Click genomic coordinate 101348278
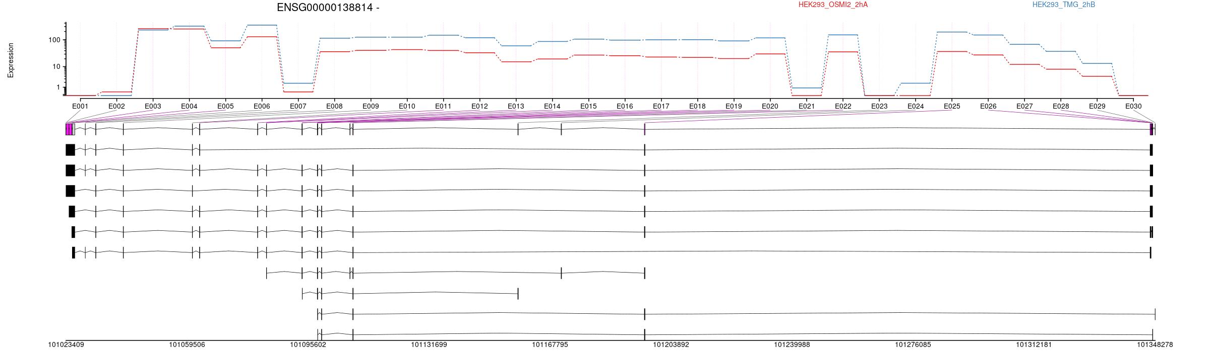This screenshot has height=352, width=1210. tap(1155, 344)
